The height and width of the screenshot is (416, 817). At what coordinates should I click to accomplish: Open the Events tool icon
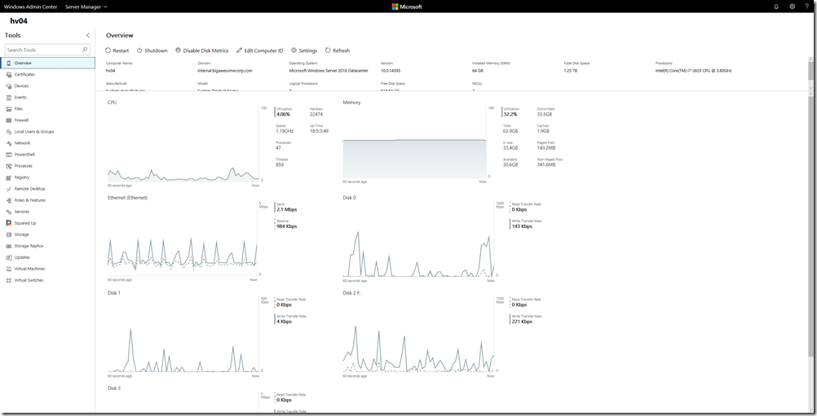click(9, 97)
